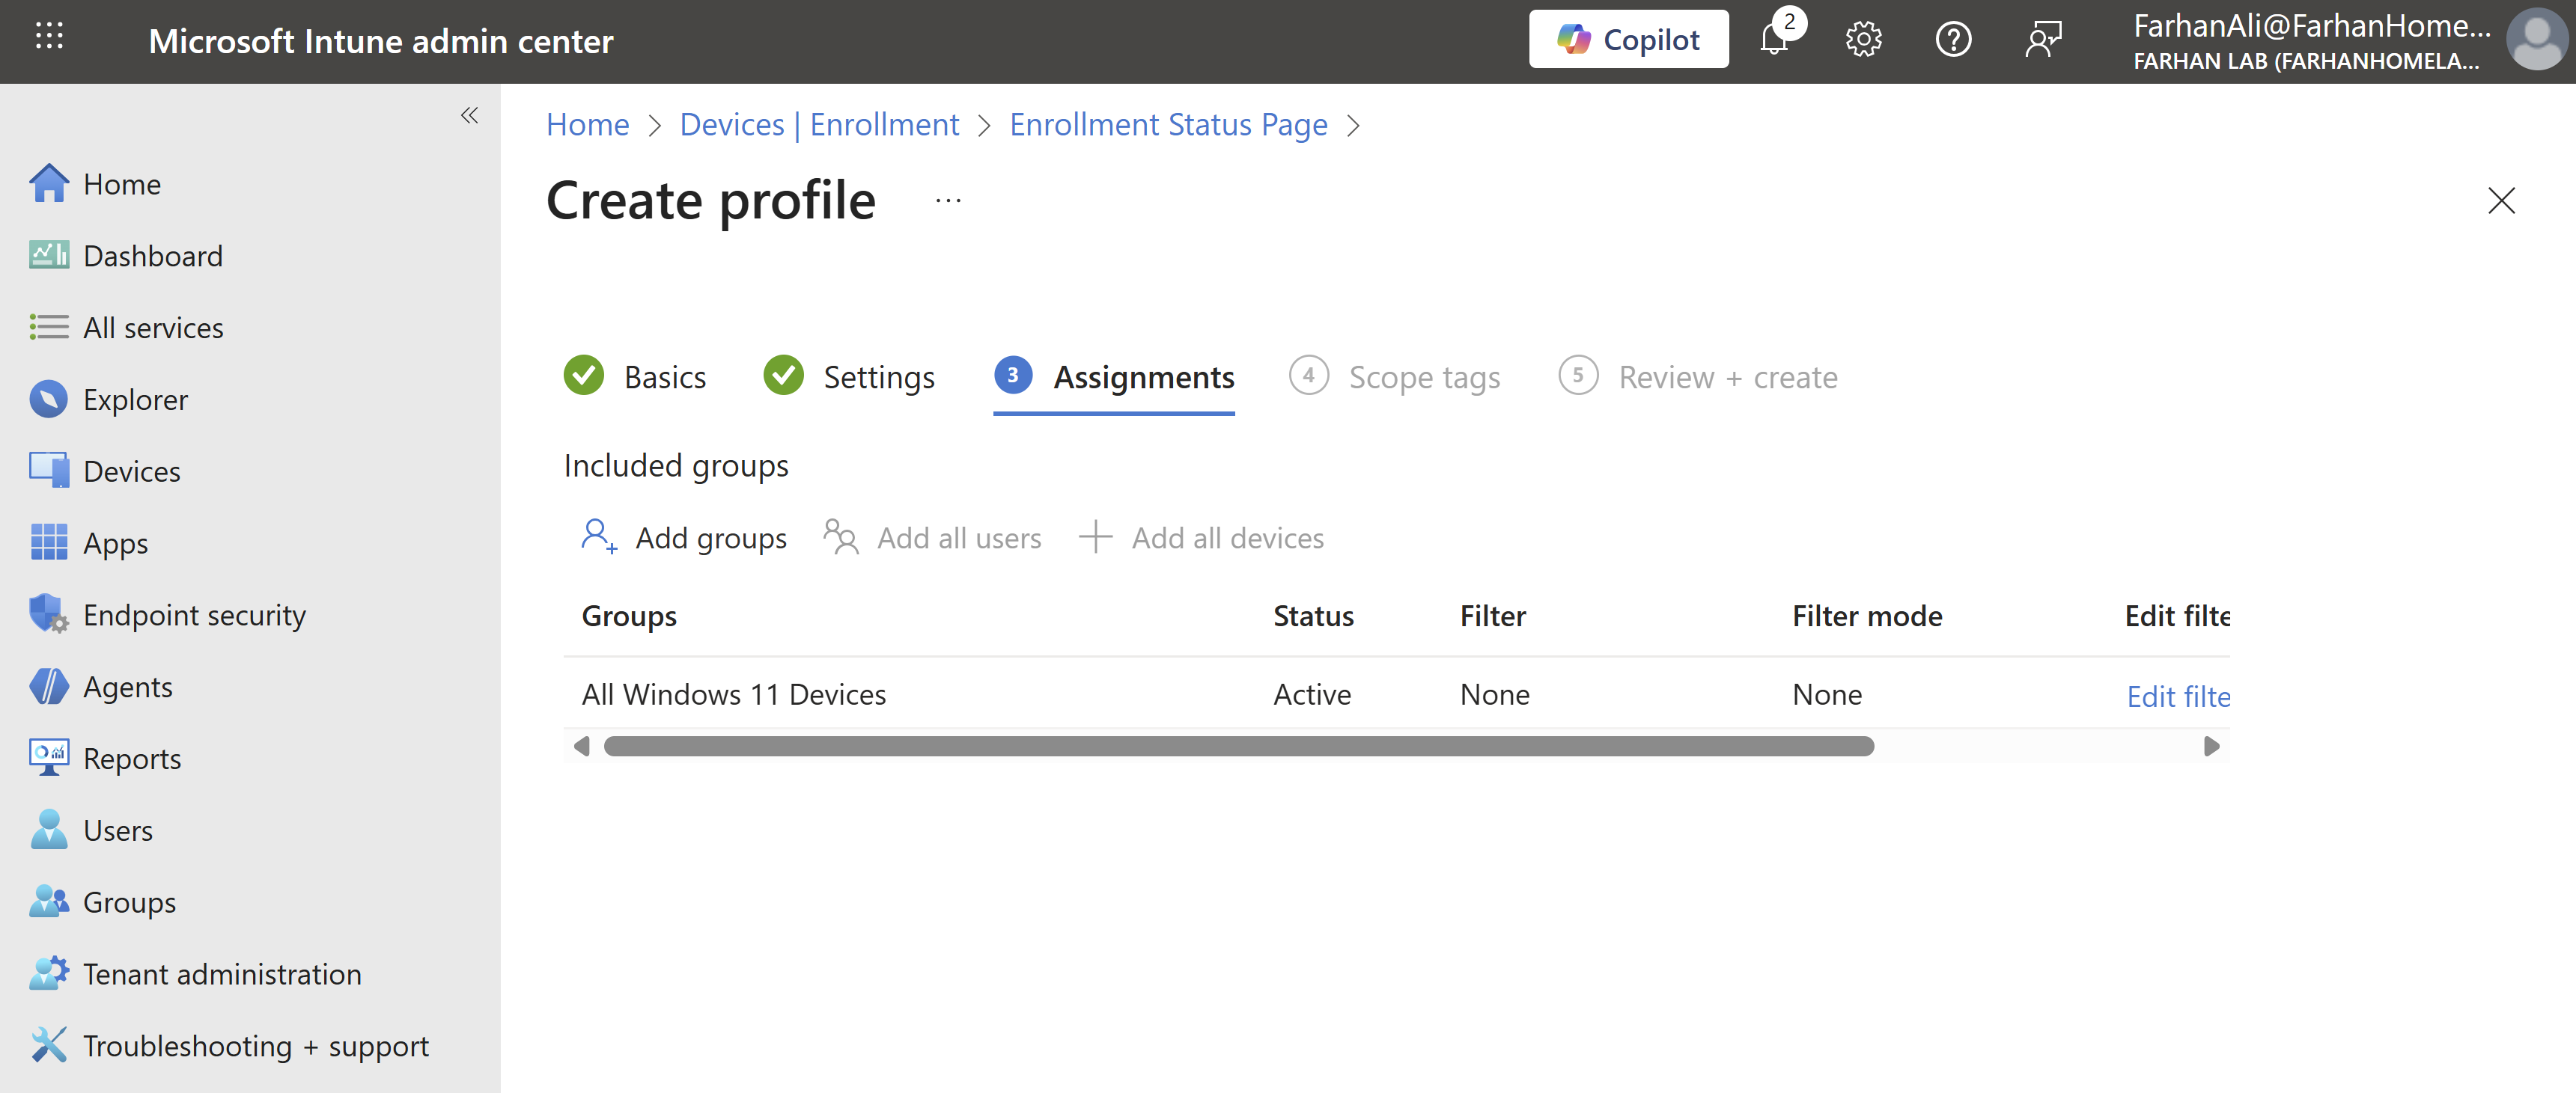This screenshot has width=2576, height=1093.
Task: Open the settings gear icon
Action: pos(1863,40)
